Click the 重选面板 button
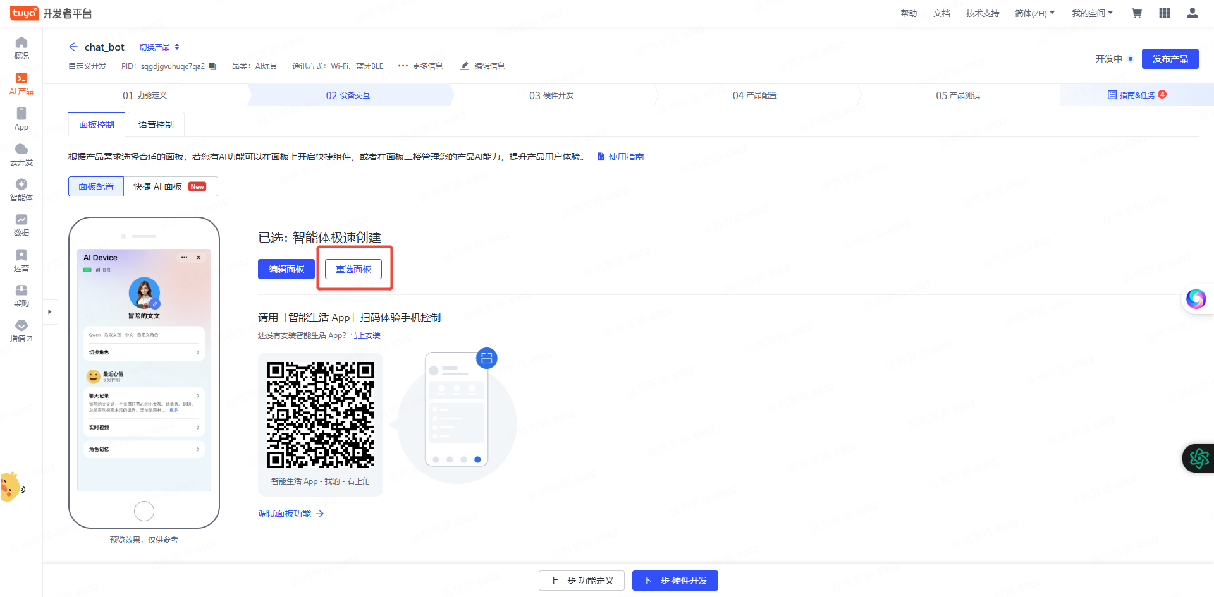The image size is (1214, 597). [x=353, y=269]
